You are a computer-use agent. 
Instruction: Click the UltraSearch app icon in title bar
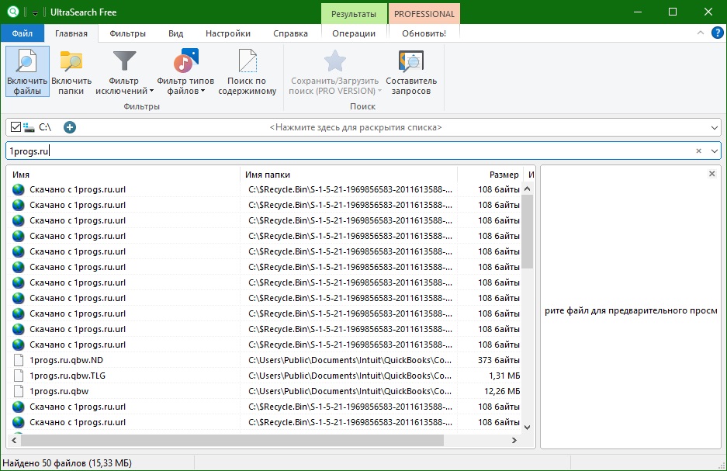pos(13,12)
